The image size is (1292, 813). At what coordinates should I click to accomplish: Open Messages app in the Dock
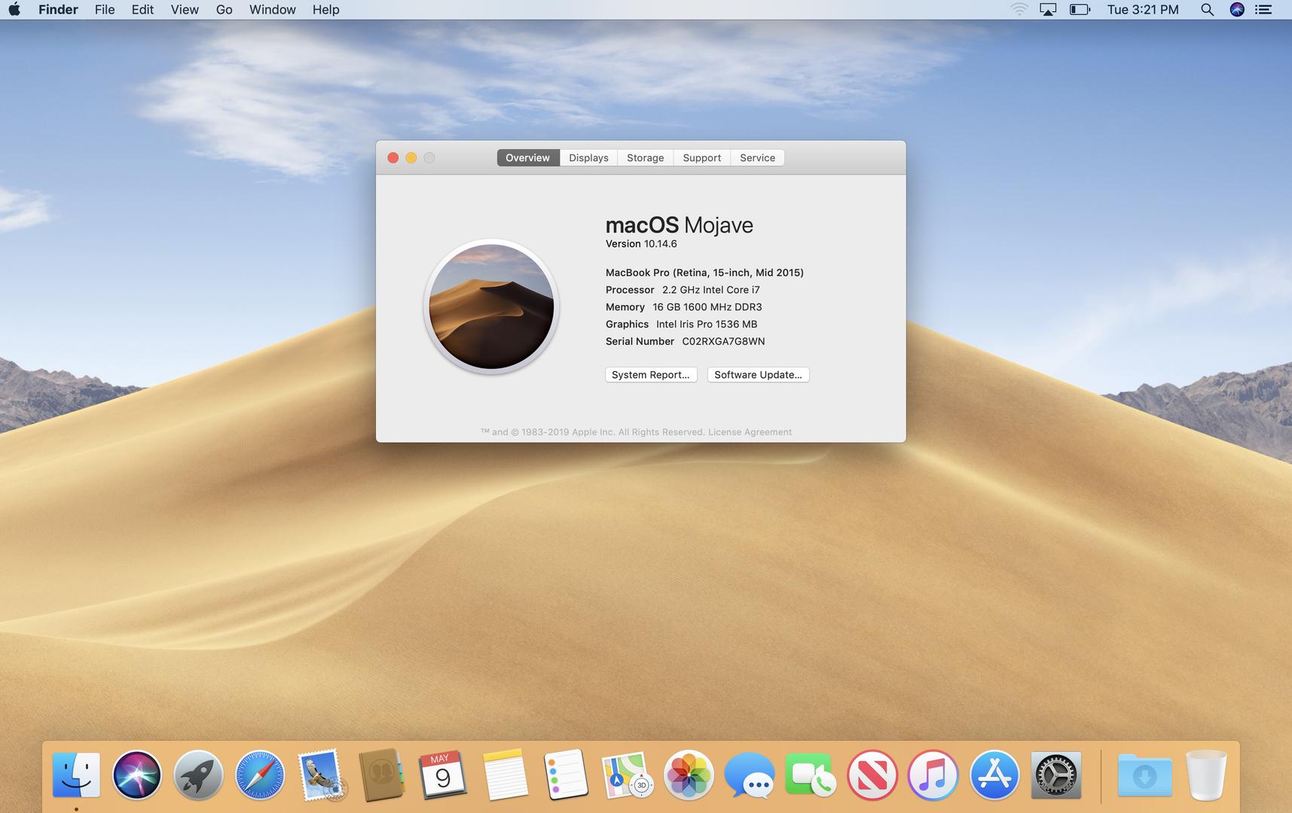(749, 775)
